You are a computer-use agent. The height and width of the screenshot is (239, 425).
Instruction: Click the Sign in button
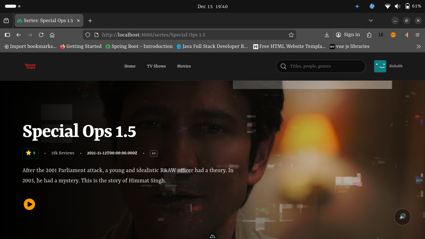[348, 35]
